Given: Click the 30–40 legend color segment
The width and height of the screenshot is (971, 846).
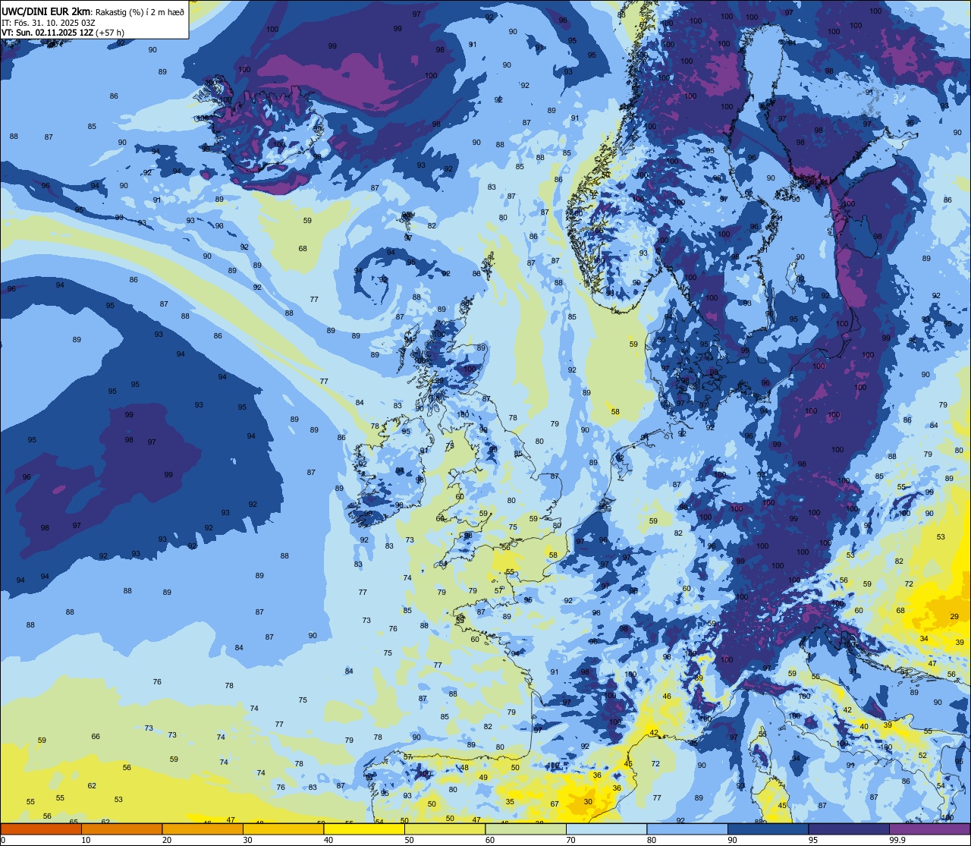Looking at the screenshot, I should click(284, 829).
